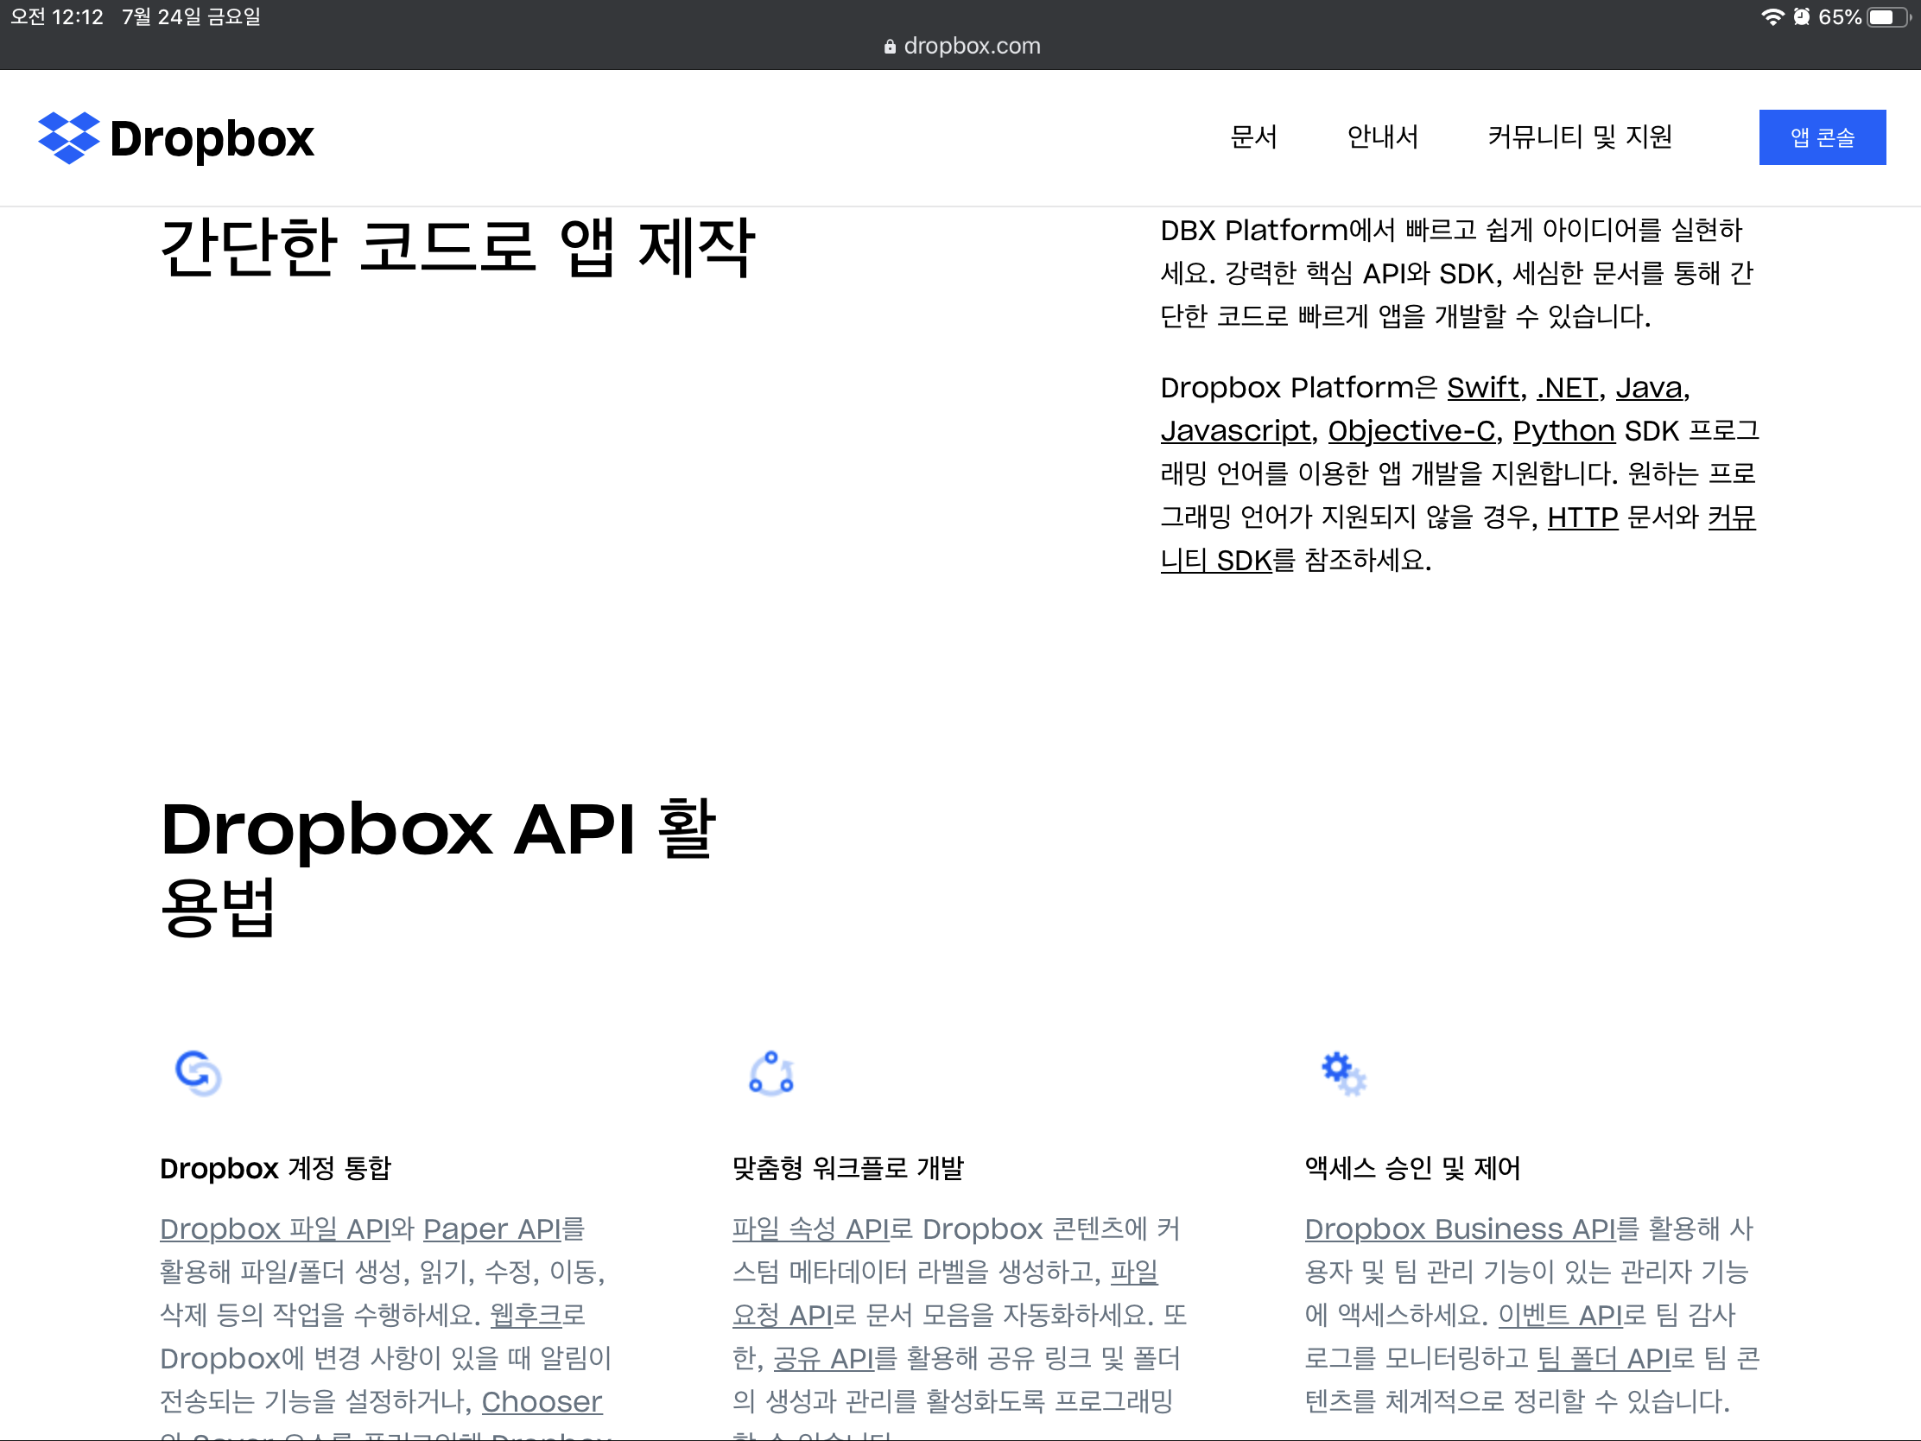Open the Chooser link
This screenshot has width=1921, height=1441.
(x=542, y=1402)
